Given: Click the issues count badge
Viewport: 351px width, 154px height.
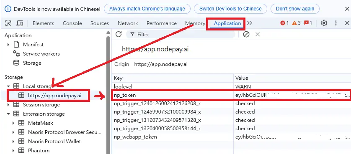Looking at the screenshot, I should pyautogui.click(x=308, y=23).
